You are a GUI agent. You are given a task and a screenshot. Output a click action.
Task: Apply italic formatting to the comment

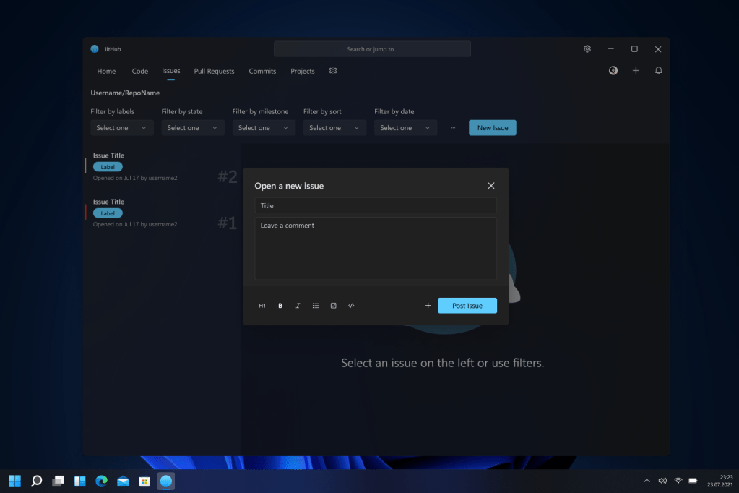[298, 306]
